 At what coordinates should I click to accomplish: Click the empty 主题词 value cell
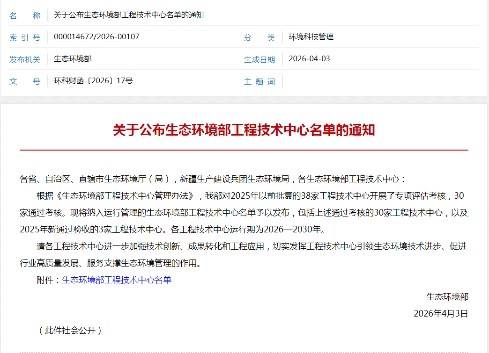click(375, 81)
